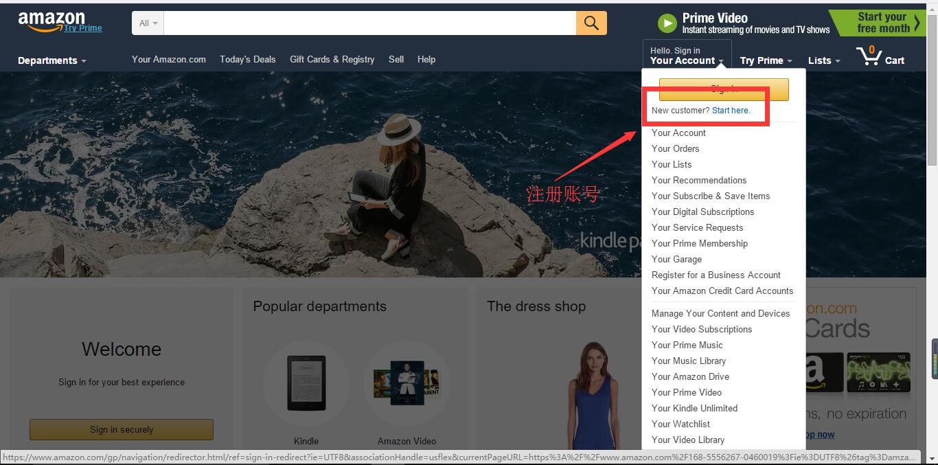
Task: Select Your Lists
Action: point(672,165)
